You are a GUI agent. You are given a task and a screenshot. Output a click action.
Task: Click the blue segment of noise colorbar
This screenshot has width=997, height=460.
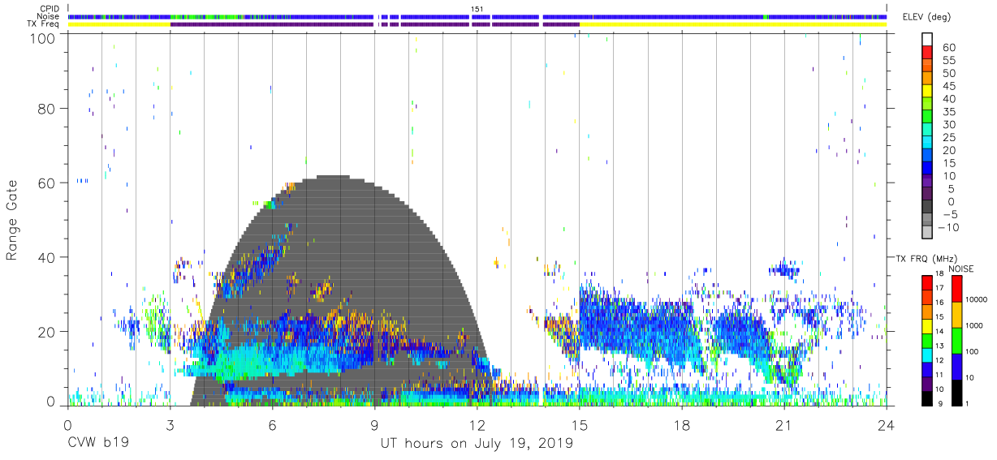click(x=956, y=366)
